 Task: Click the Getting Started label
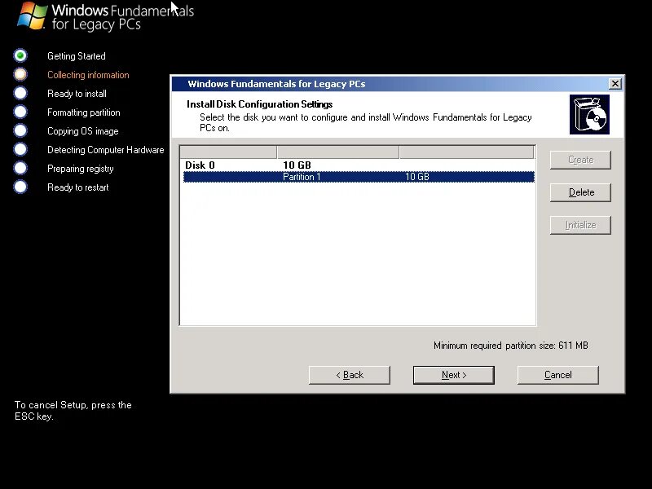click(77, 56)
